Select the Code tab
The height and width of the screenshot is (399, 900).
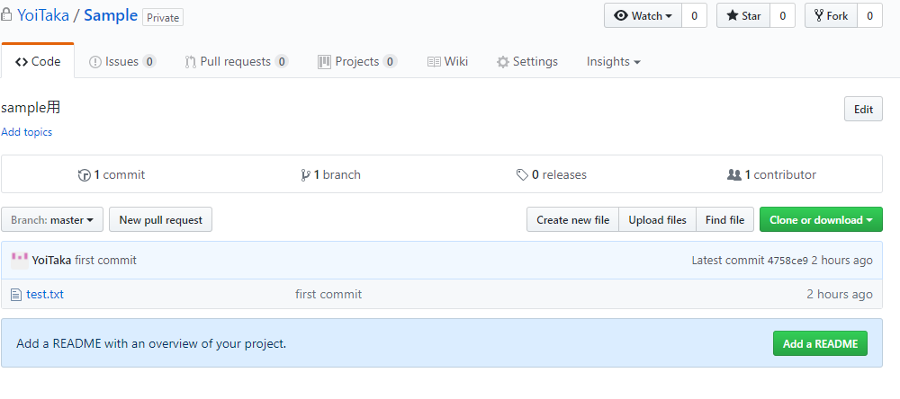click(x=38, y=61)
